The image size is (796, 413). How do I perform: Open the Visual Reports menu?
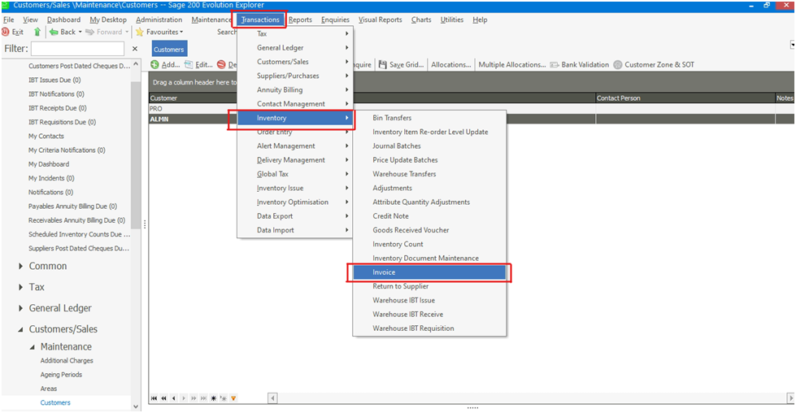tap(380, 20)
